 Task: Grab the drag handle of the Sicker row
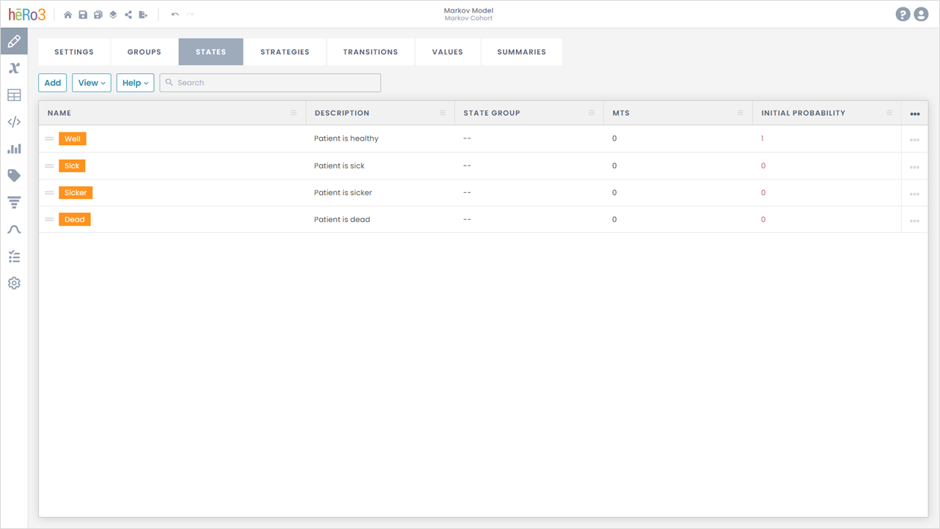coord(49,193)
